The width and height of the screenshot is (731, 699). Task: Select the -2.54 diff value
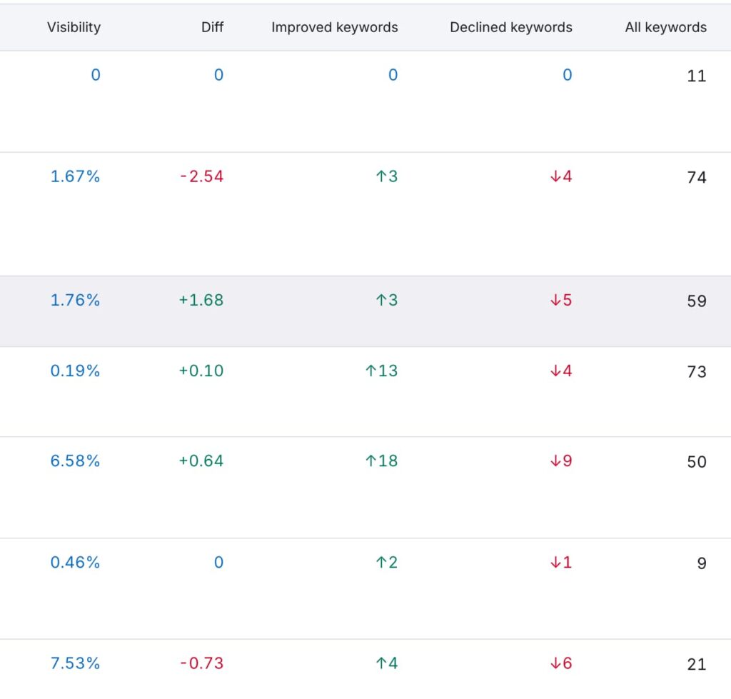[202, 176]
